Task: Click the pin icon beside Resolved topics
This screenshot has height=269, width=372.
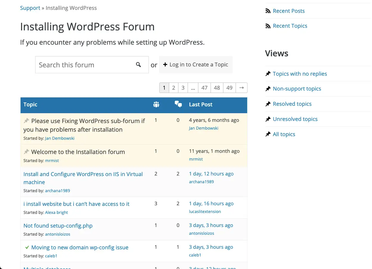Action: (x=268, y=104)
